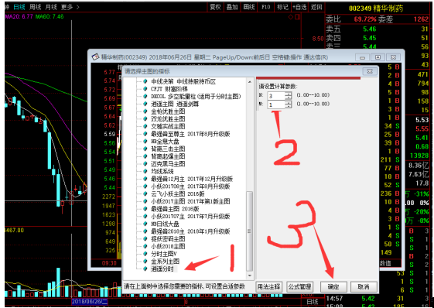Image resolution: width=434 pixels, height=308 pixels.
Task: Select 最强音至尊主 2017年8月升级版 row
Action: point(190,134)
